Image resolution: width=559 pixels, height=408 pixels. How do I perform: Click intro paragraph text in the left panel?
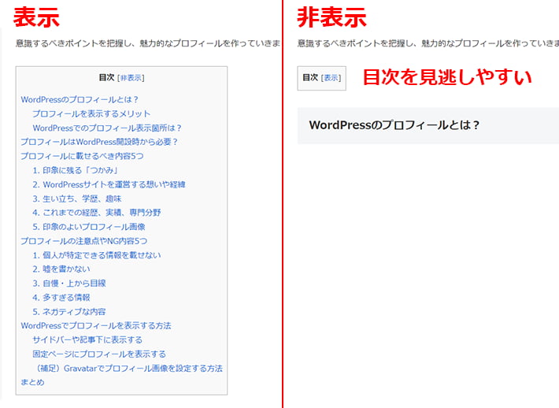tap(147, 43)
